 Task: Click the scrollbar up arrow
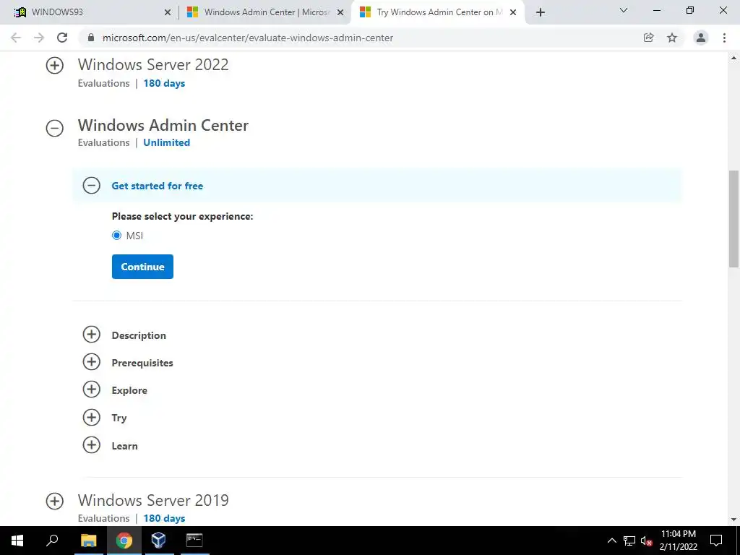tap(734, 58)
